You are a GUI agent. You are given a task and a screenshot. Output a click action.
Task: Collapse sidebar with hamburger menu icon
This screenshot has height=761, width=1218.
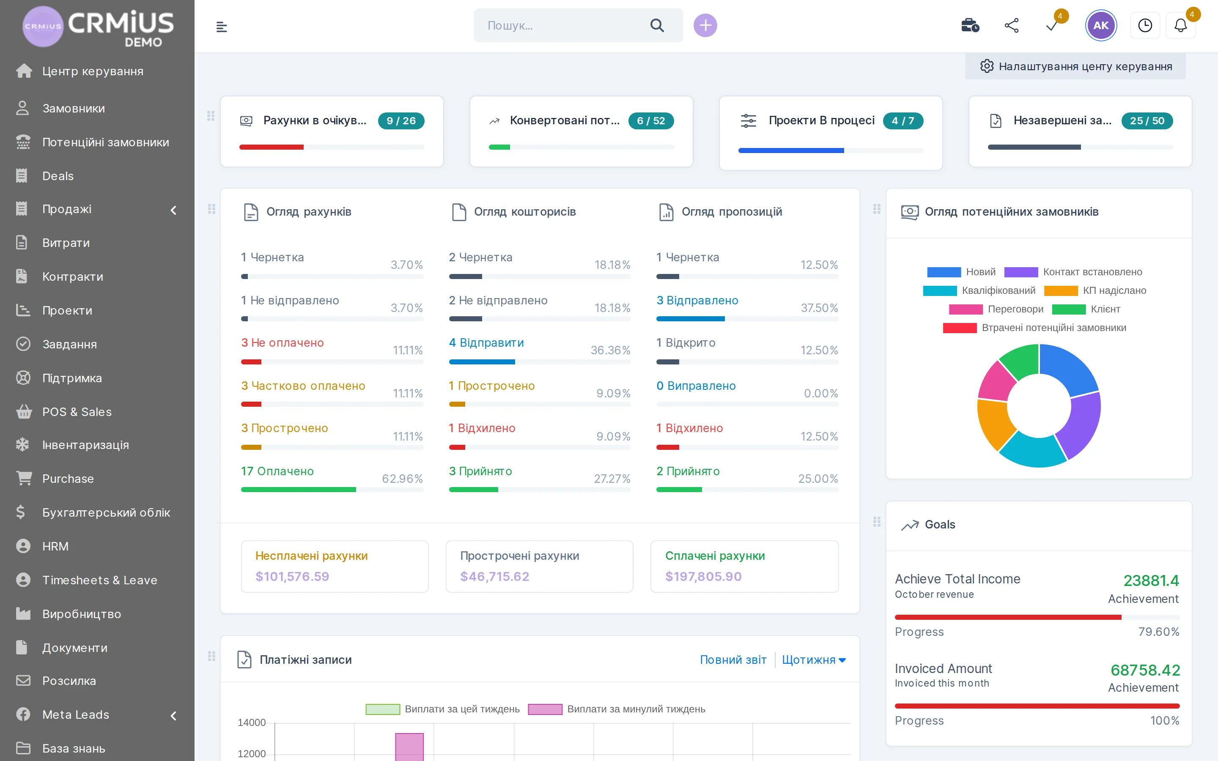(x=222, y=27)
